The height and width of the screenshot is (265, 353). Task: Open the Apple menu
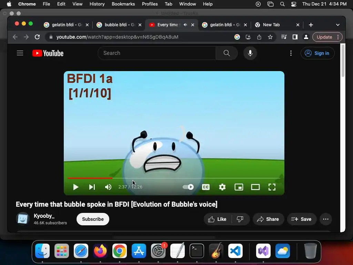[9, 4]
